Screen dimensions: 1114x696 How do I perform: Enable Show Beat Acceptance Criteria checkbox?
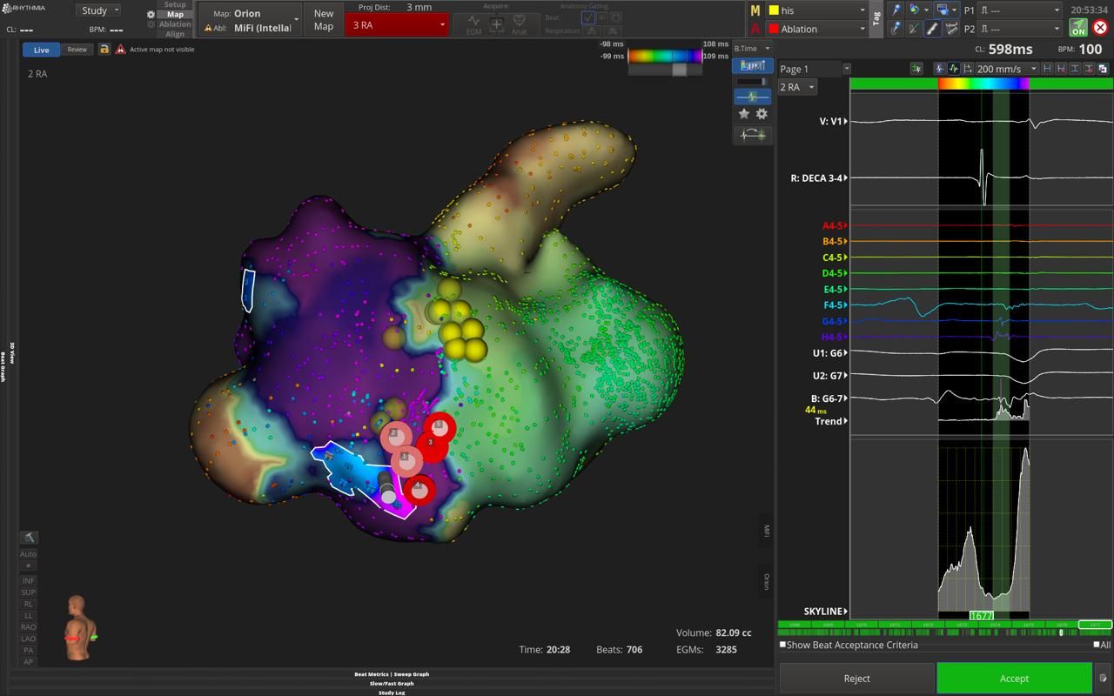[x=783, y=645]
